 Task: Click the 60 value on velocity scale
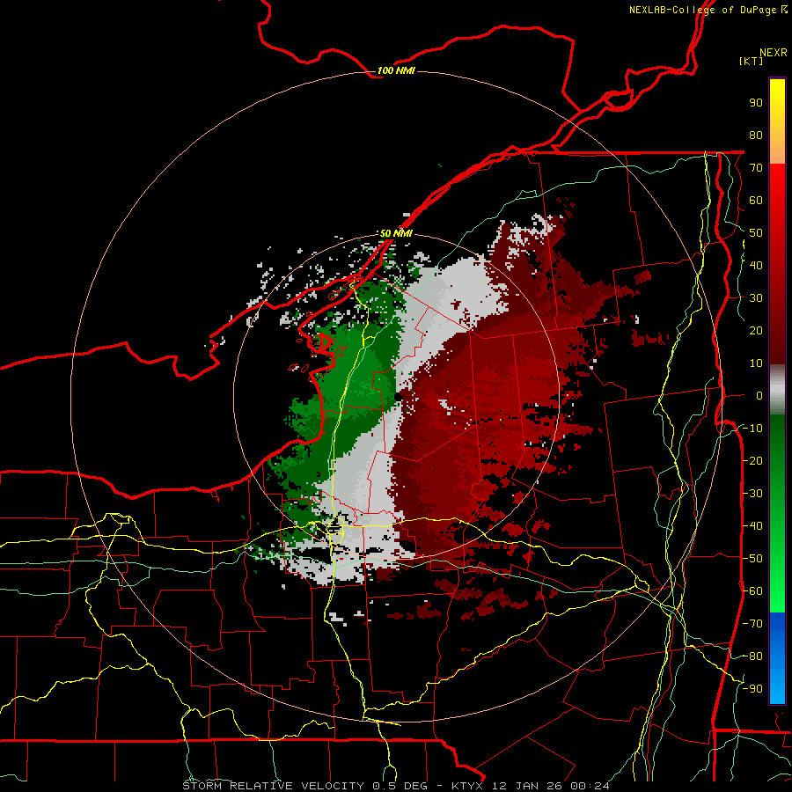click(x=756, y=200)
